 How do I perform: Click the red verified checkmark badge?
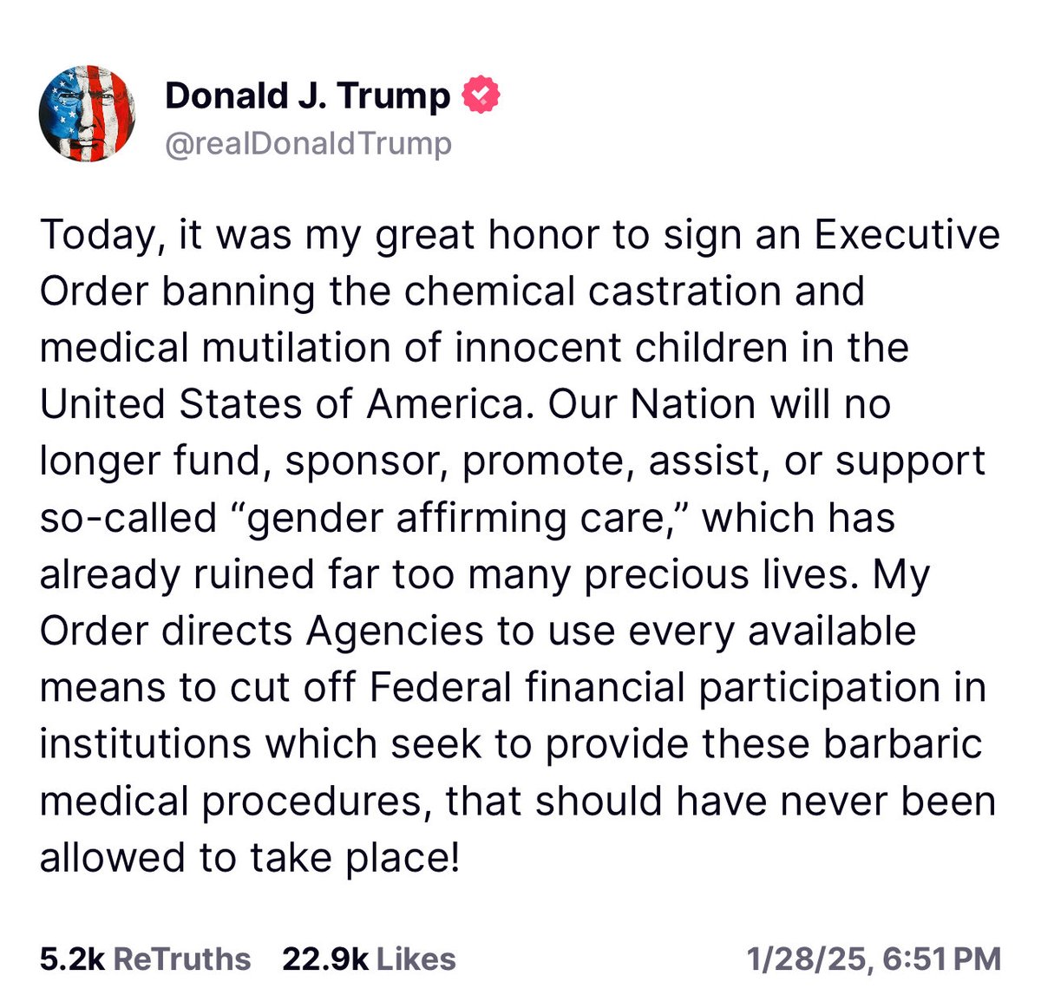[x=481, y=95]
